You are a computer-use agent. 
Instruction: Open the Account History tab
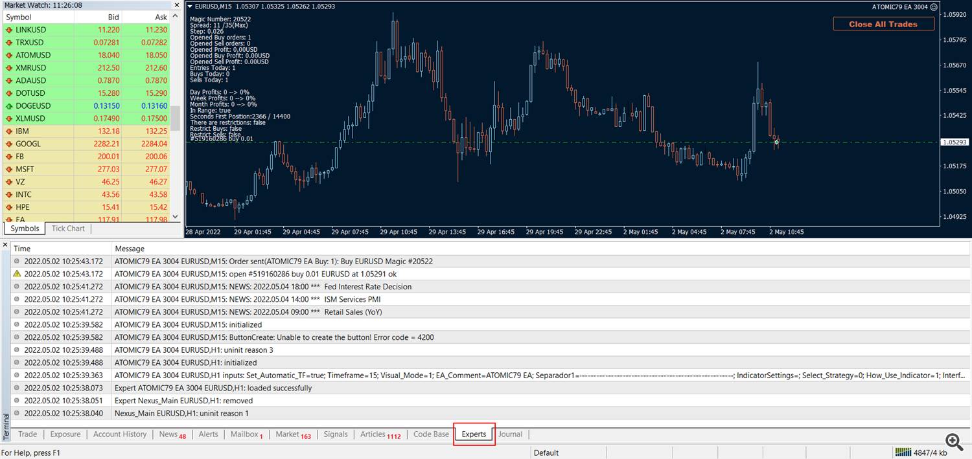point(120,434)
